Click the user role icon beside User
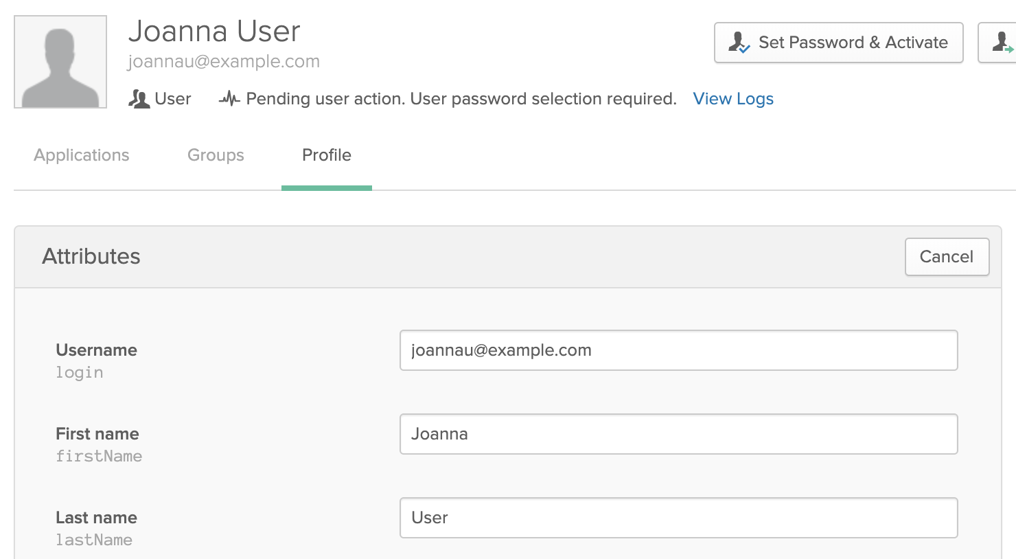1016x559 pixels. pyautogui.click(x=139, y=99)
